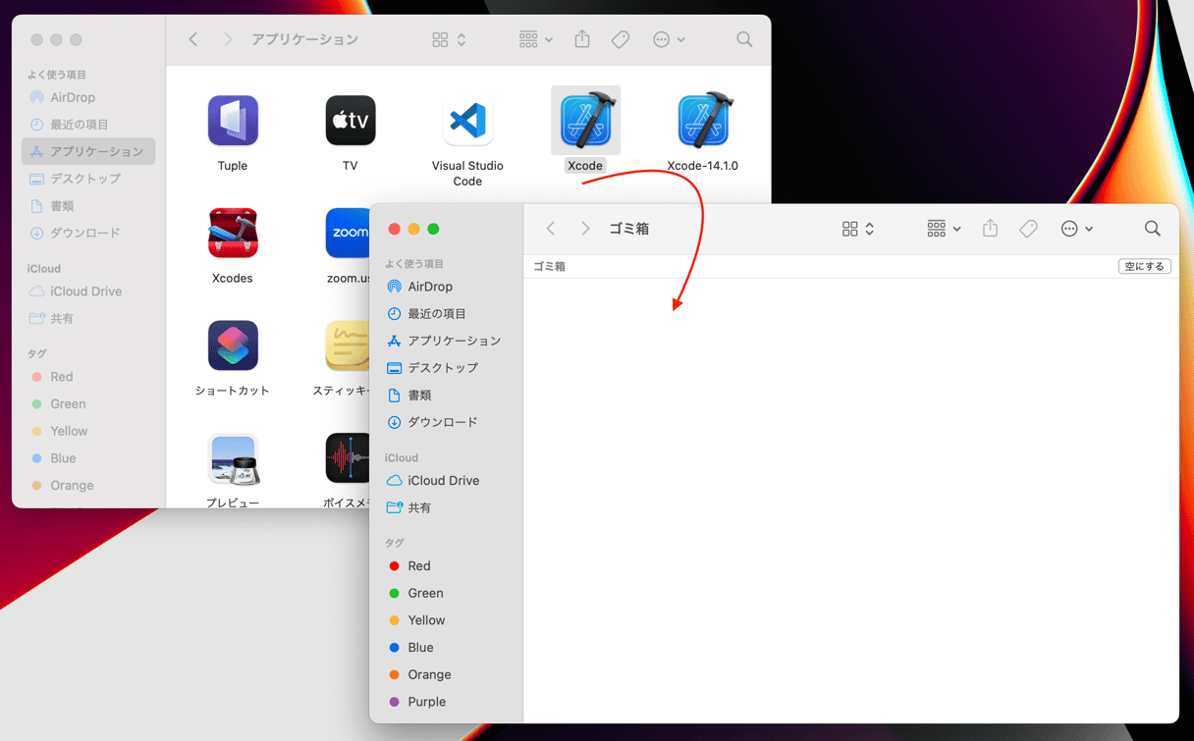This screenshot has height=741, width=1194.
Task: Open 書類 in アプリケーション window sidebar
Action: [88, 206]
